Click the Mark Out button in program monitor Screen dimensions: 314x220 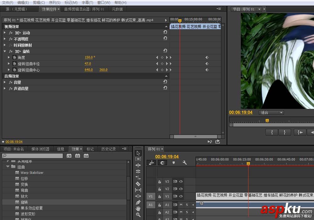click(284, 132)
